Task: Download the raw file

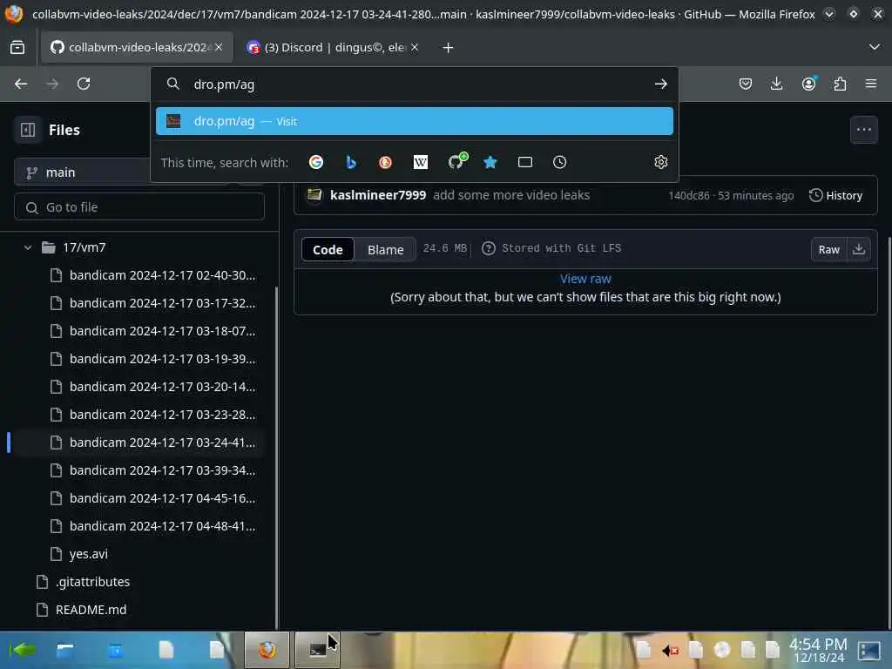Action: [x=859, y=249]
